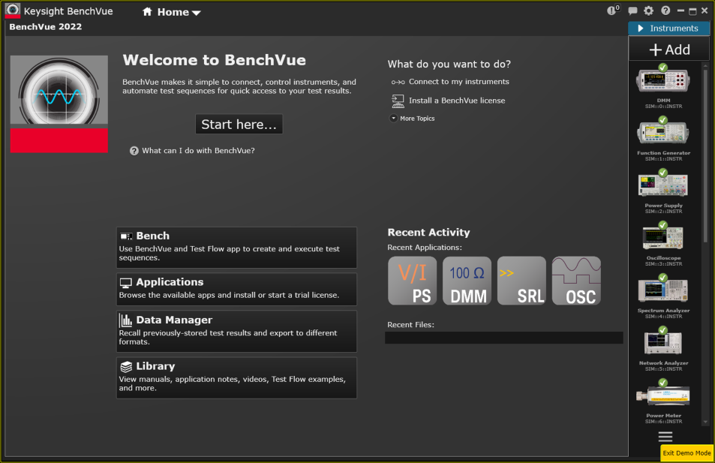The height and width of the screenshot is (463, 715).
Task: Click the Instruments panel tab header
Action: (669, 29)
